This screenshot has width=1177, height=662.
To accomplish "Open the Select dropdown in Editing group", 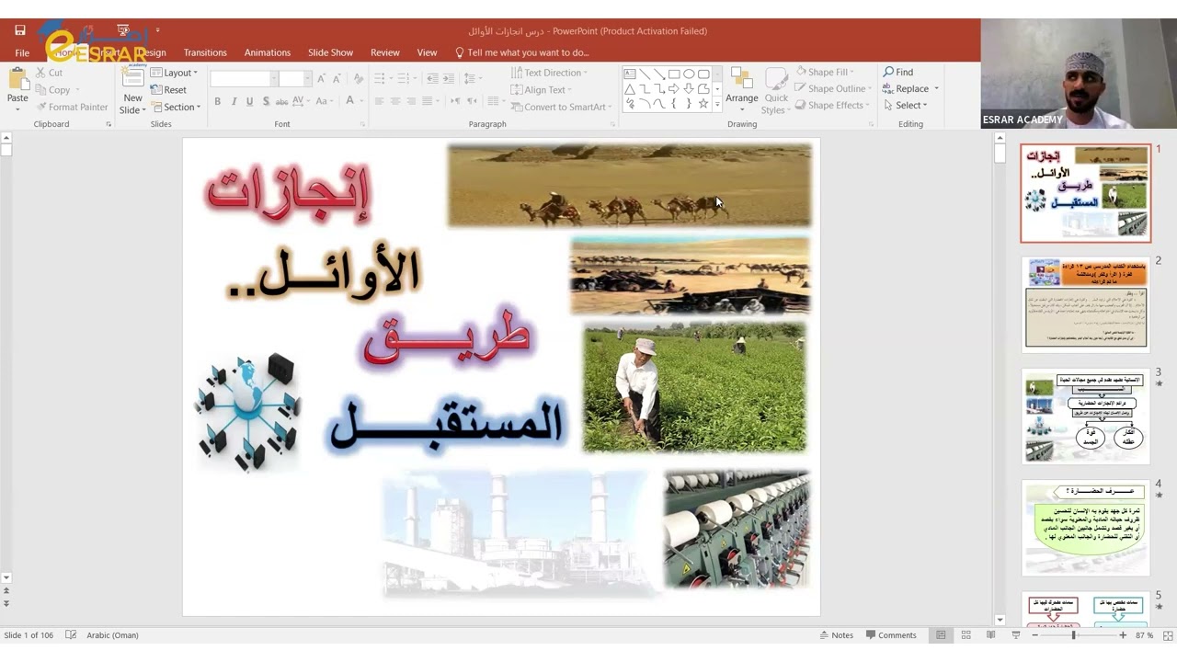I will (x=905, y=105).
